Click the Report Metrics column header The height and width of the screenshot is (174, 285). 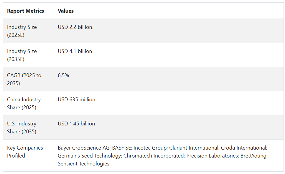[25, 11]
